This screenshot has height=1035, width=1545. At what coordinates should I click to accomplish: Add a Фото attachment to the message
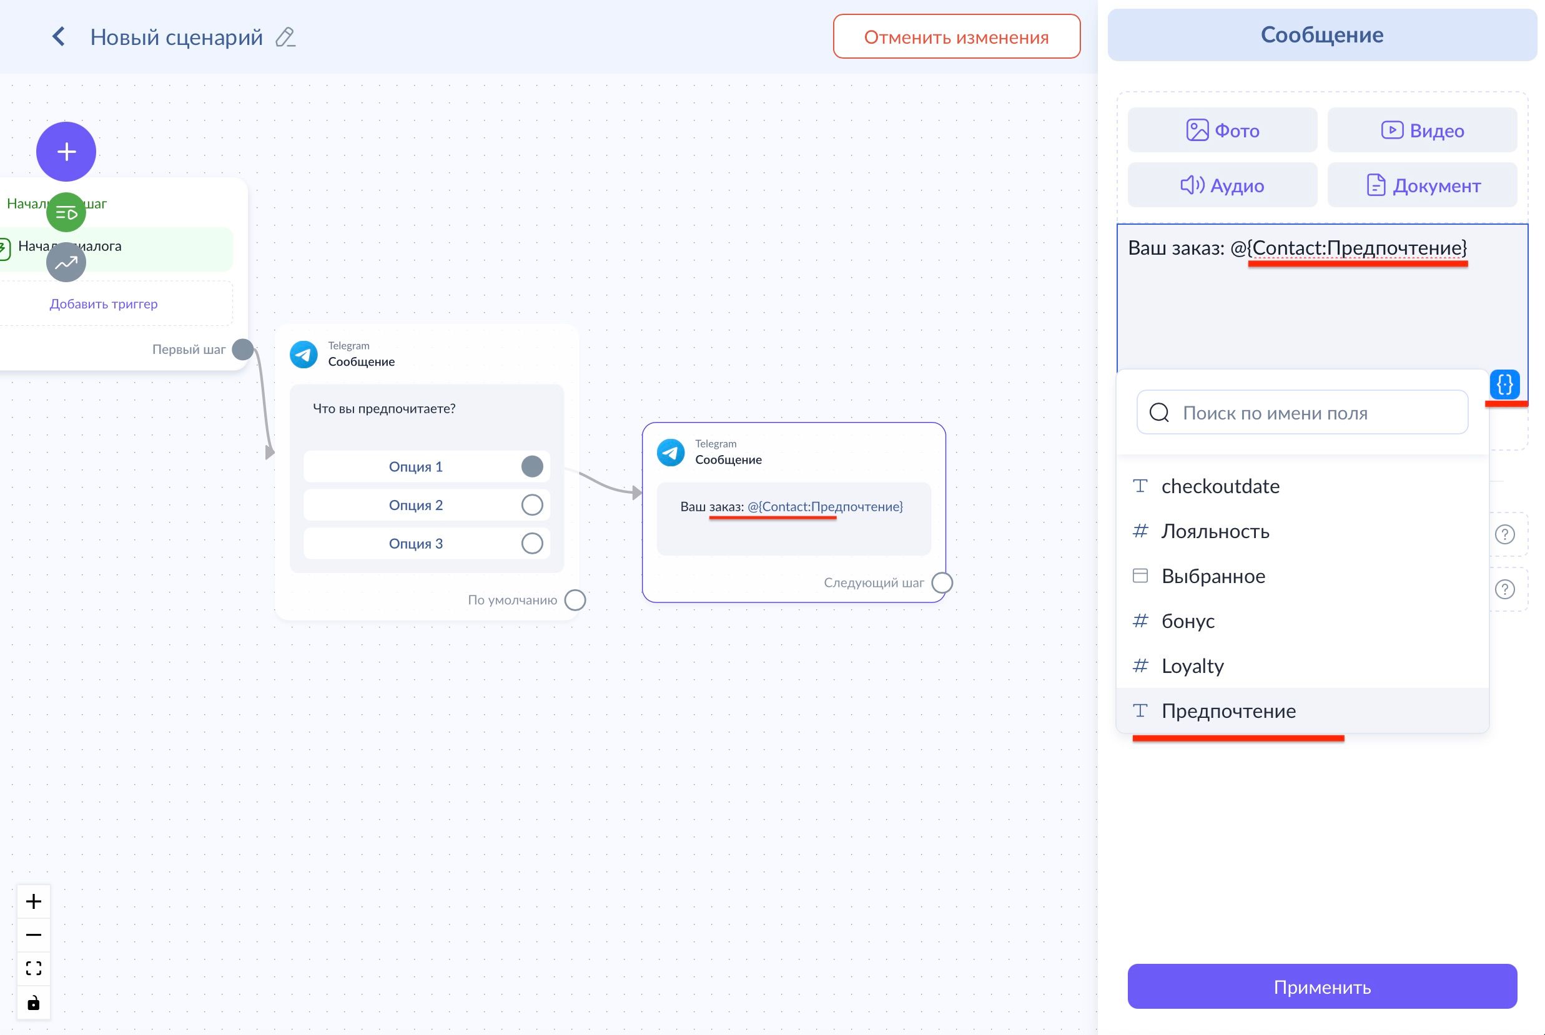[x=1222, y=130]
